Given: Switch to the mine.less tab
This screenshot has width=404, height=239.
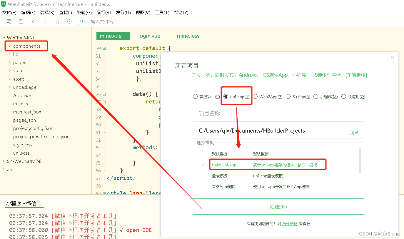Looking at the screenshot, I should pyautogui.click(x=188, y=36).
